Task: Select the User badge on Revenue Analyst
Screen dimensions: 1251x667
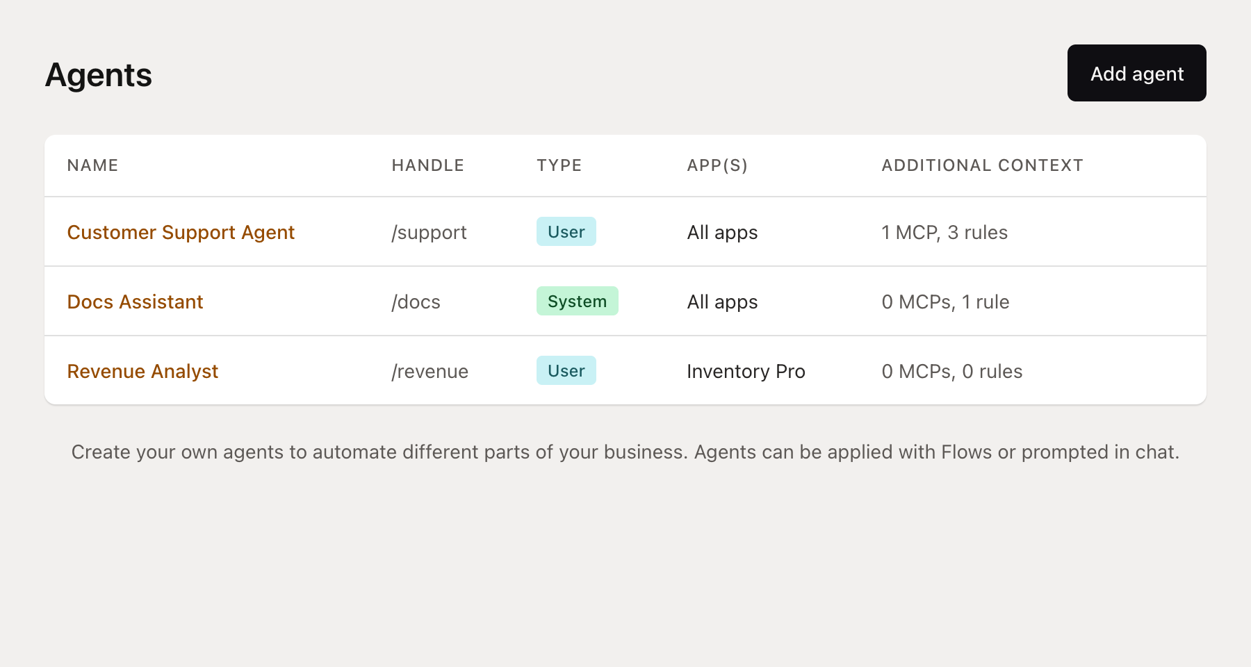Action: click(566, 370)
